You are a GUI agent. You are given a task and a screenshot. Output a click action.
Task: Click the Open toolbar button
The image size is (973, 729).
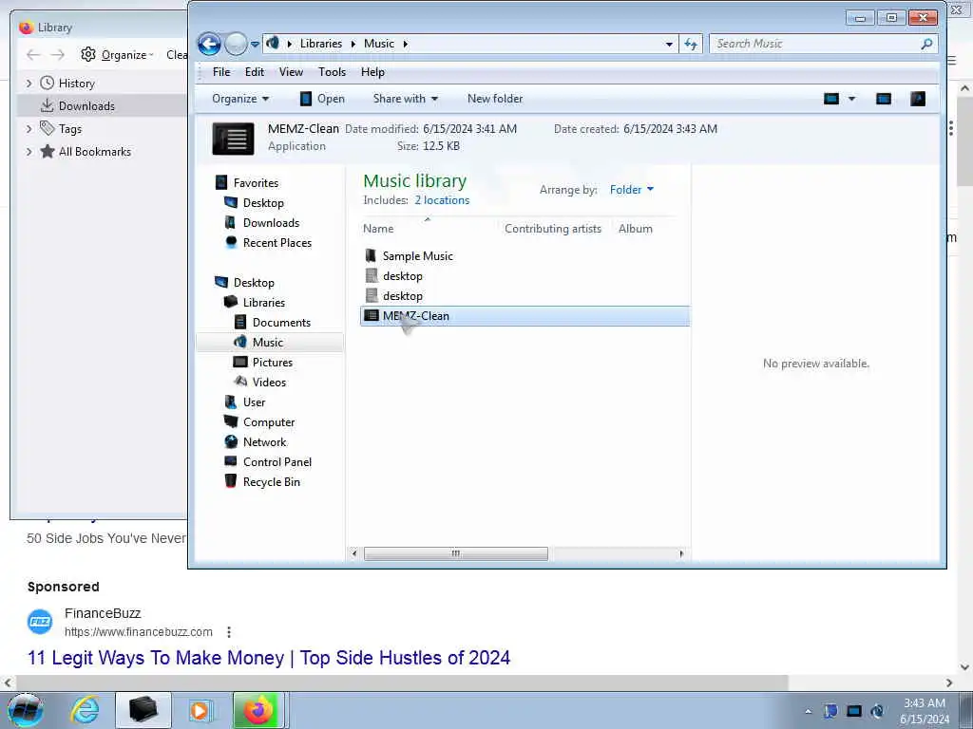click(322, 99)
